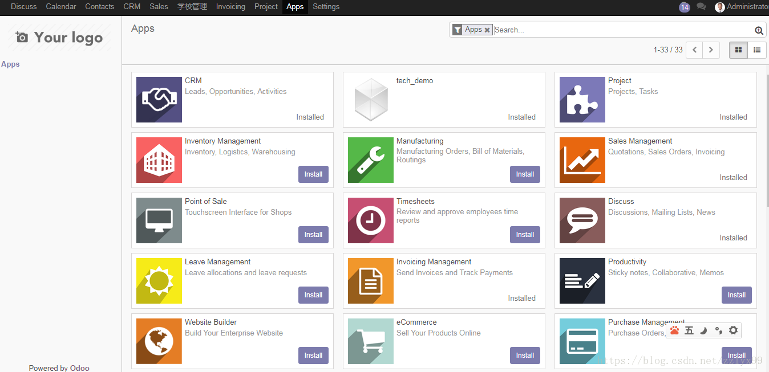Open the CRM handshake app icon
The height and width of the screenshot is (372, 769).
pos(159,100)
